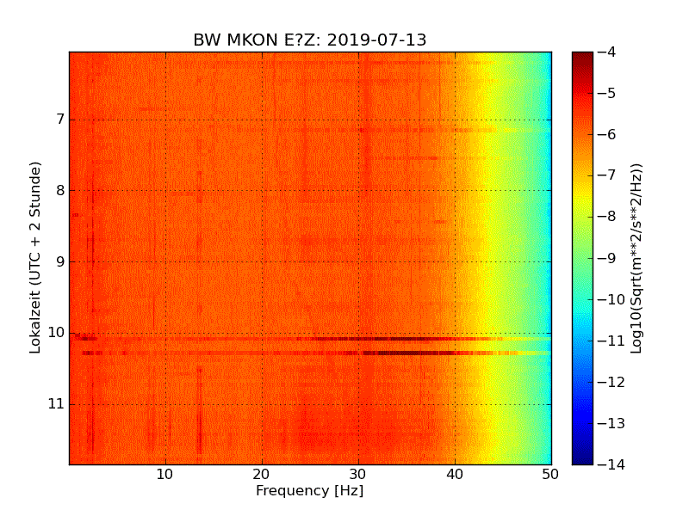Click the dark red top of the colorbar
The image size is (689, 516).
pyautogui.click(x=582, y=59)
